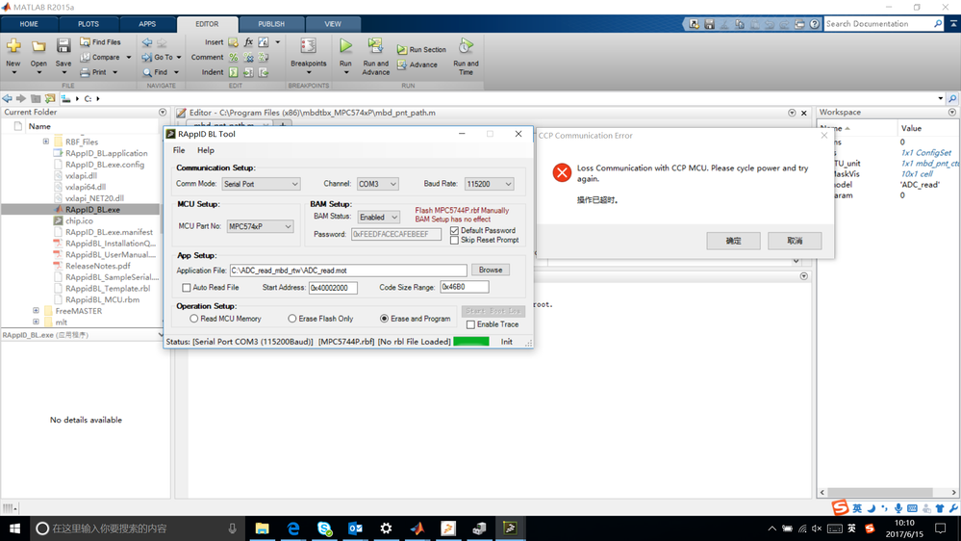This screenshot has width=961, height=541.
Task: Toggle the Default Password checkbox
Action: tap(454, 231)
